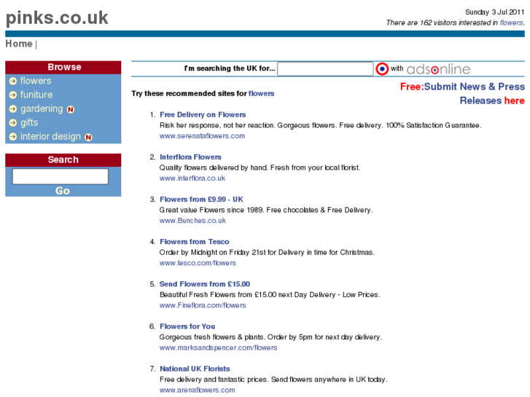Click the Browse panel header

point(63,67)
